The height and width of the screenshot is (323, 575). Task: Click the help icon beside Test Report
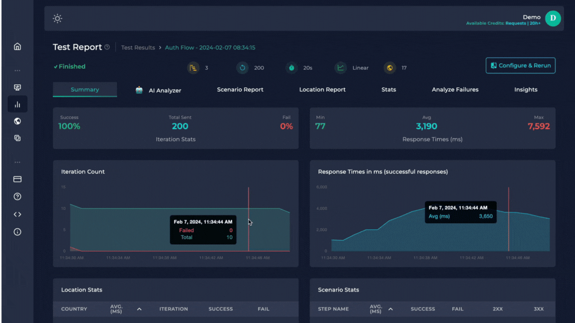(x=107, y=47)
